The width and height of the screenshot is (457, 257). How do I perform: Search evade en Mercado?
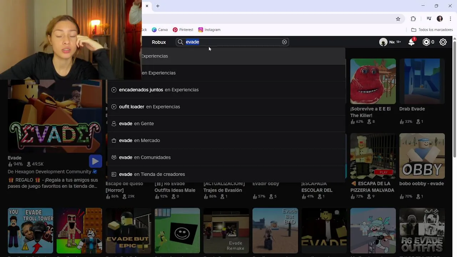(226, 140)
